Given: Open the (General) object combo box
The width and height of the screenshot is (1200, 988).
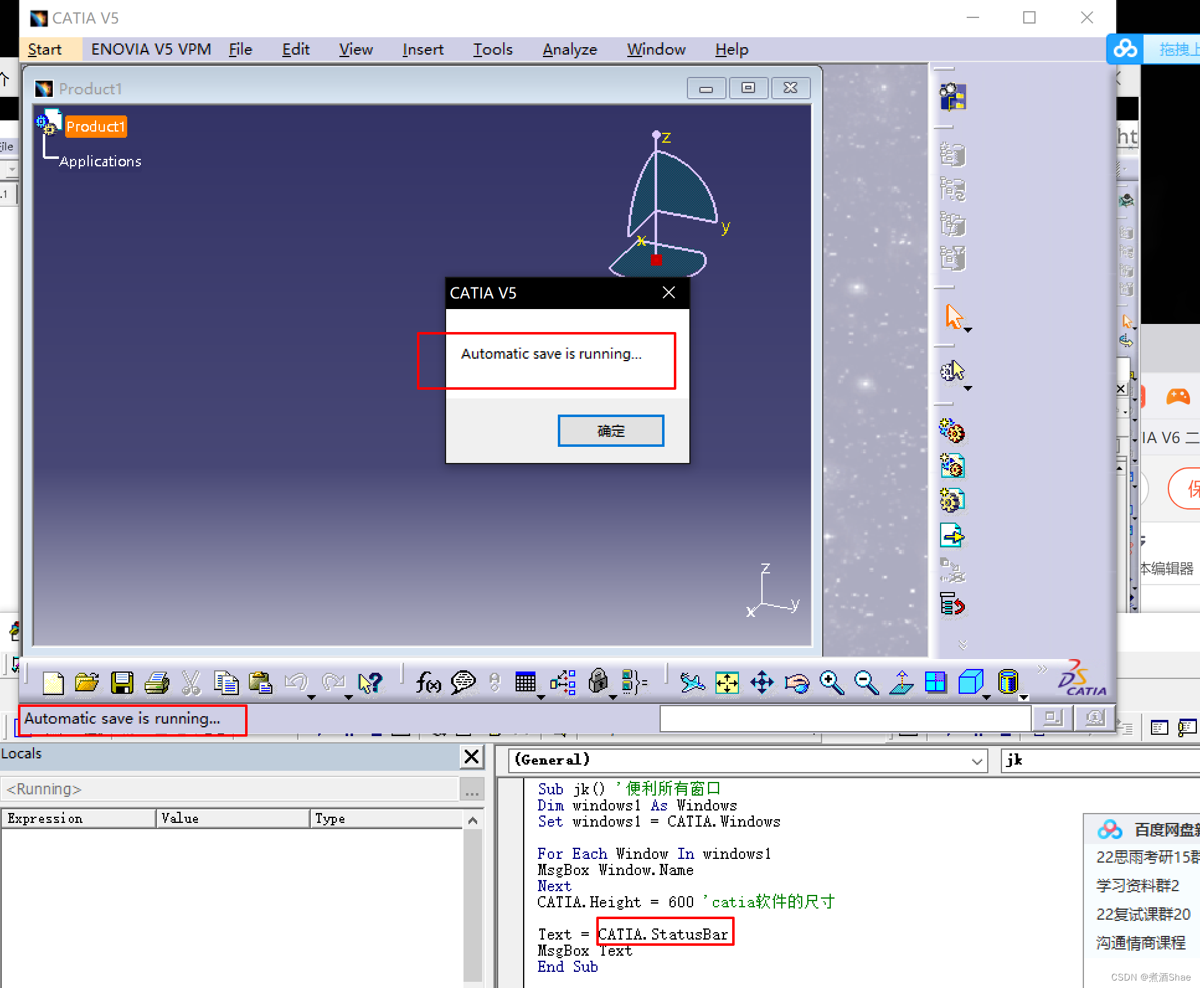Looking at the screenshot, I should [977, 761].
